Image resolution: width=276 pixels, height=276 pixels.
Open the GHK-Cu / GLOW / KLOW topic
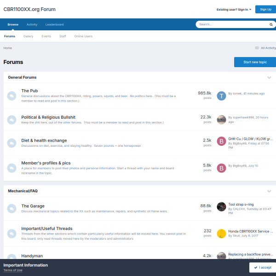(x=251, y=139)
